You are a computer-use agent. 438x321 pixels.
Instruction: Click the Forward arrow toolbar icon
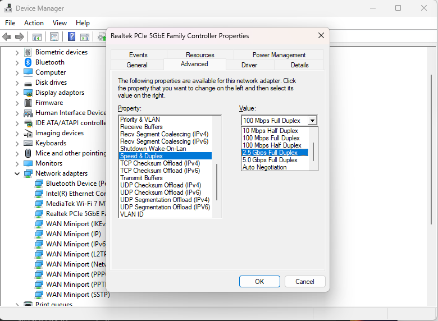click(19, 36)
